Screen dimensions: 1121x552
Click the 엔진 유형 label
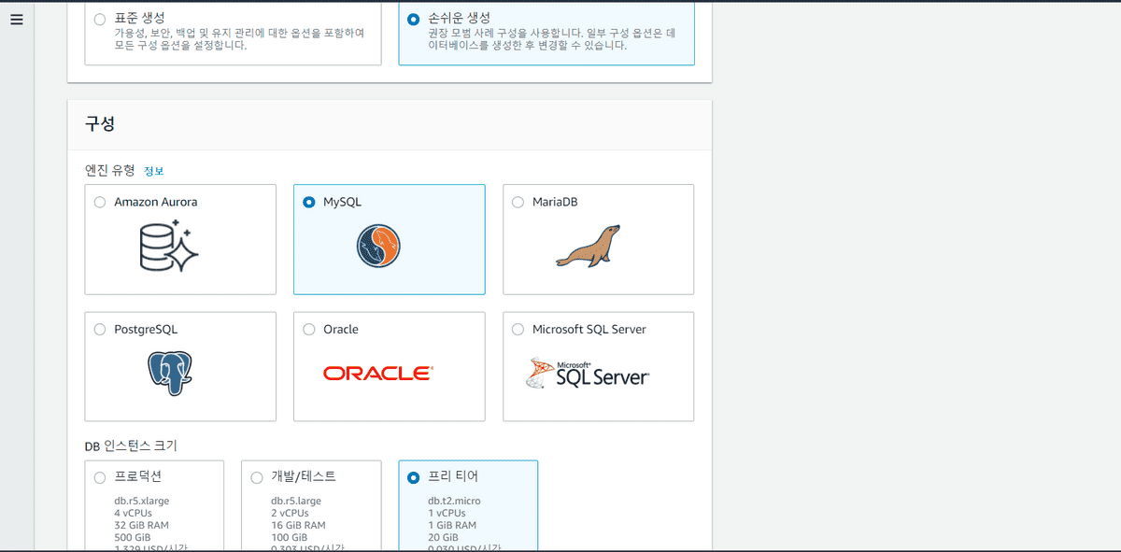(109, 171)
